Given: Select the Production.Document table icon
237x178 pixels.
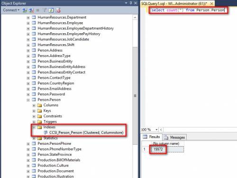Looking at the screenshot, I should pyautogui.click(x=34, y=171).
